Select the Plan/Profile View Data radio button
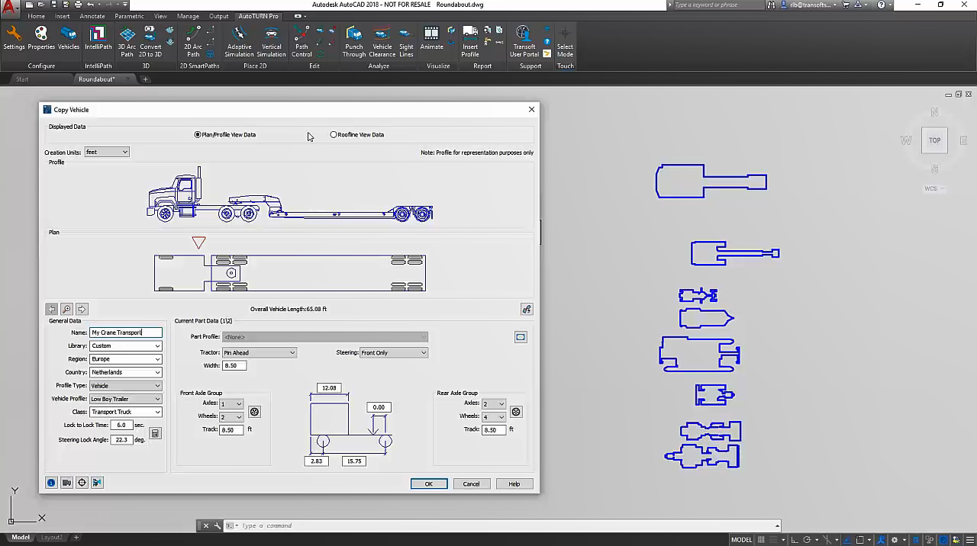 pos(198,134)
